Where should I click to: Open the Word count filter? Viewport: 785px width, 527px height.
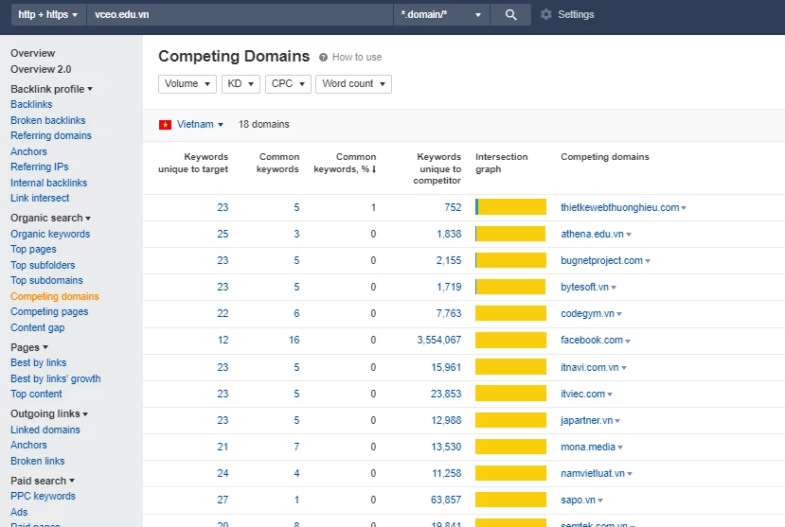point(353,84)
